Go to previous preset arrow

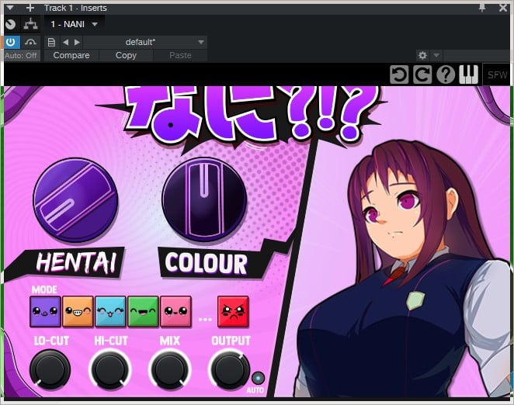tap(65, 42)
